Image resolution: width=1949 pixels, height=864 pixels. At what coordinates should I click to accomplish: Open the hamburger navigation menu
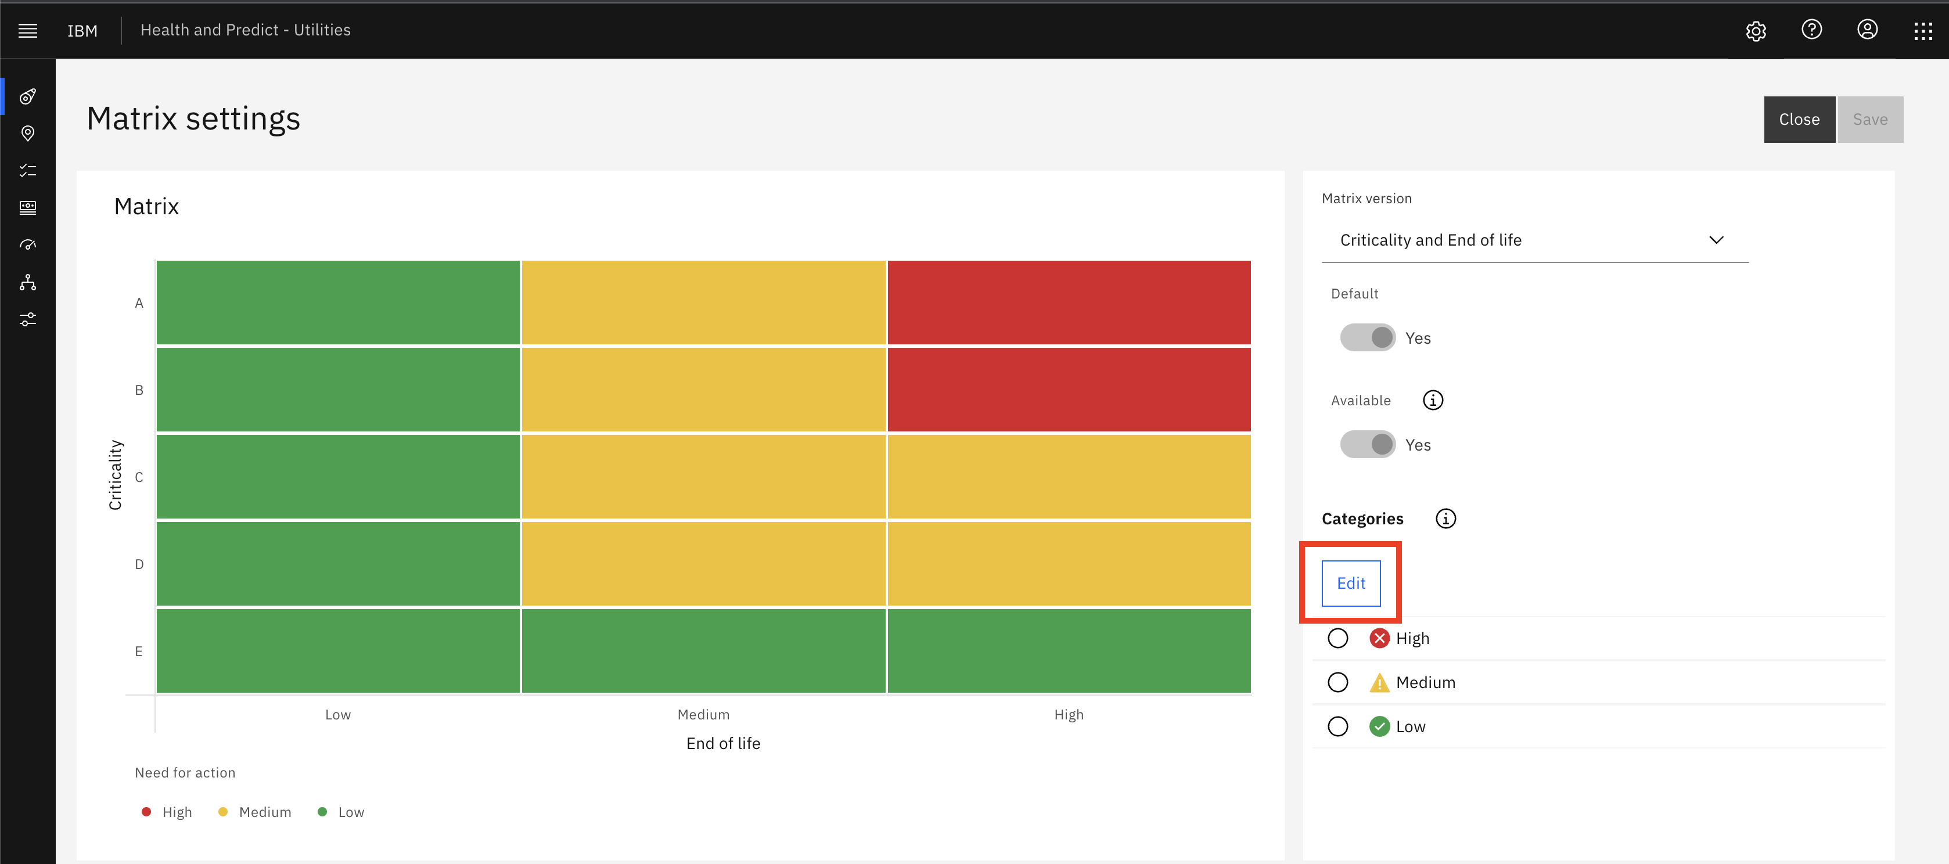tap(28, 30)
